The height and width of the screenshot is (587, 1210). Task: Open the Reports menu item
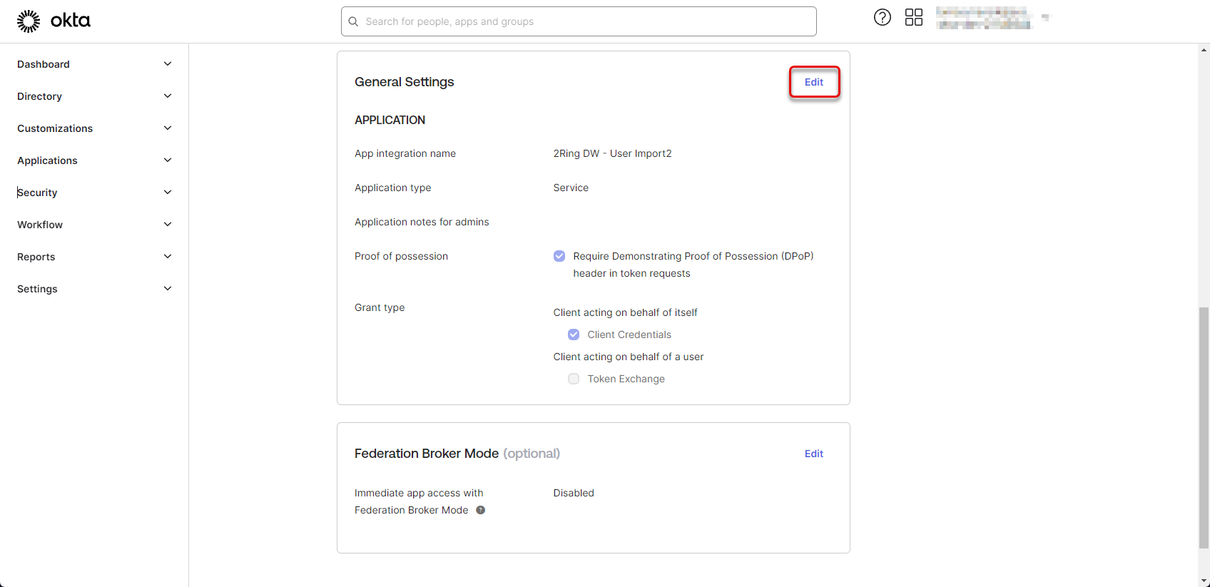point(36,257)
